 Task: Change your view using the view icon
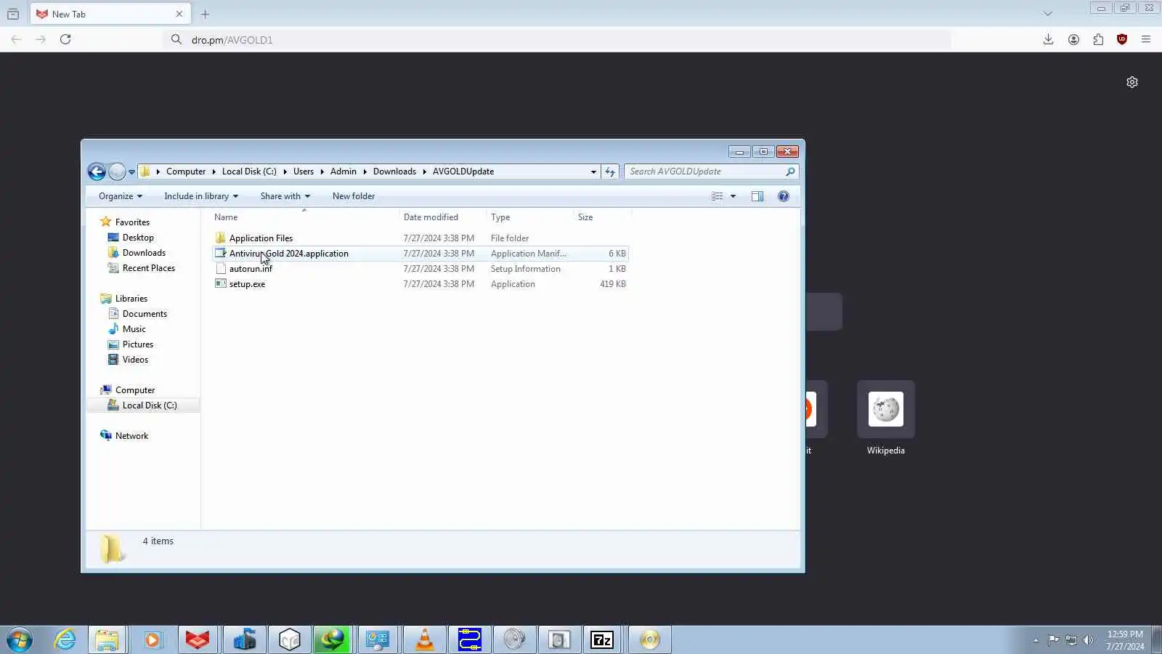[718, 196]
